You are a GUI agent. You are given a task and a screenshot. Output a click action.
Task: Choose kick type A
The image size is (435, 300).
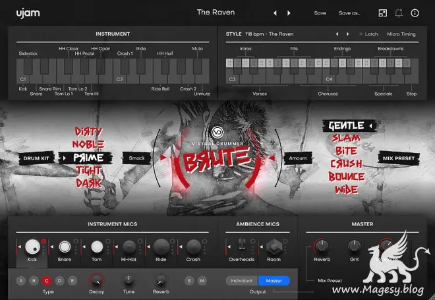click(x=21, y=281)
